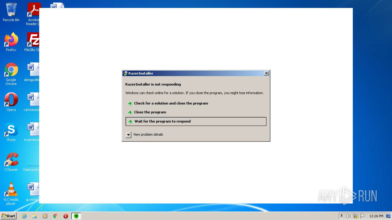The height and width of the screenshot is (220, 392).
Task: Select the partially hidden Word document at top
Action: (x=58, y=5)
